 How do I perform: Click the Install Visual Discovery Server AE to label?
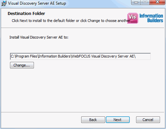[x=39, y=37]
